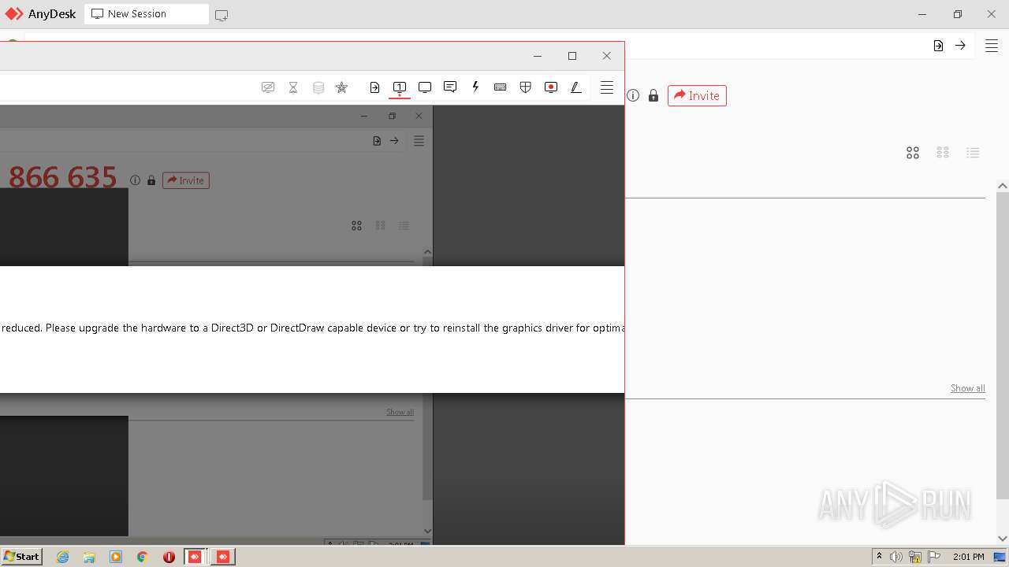Open the main AnyDesk hamburger menu

click(992, 46)
